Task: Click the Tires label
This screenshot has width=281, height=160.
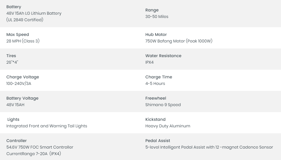Action: pos(11,56)
